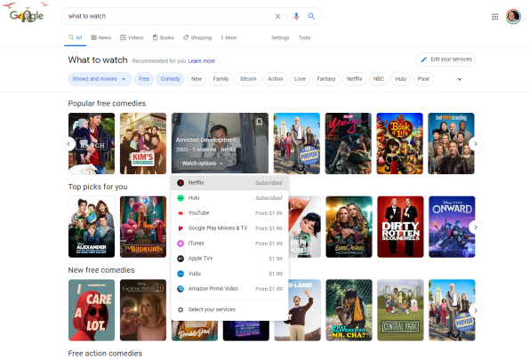Enable the Netflix filter chip
Screen dimensions: 530x359
pyautogui.click(x=354, y=79)
